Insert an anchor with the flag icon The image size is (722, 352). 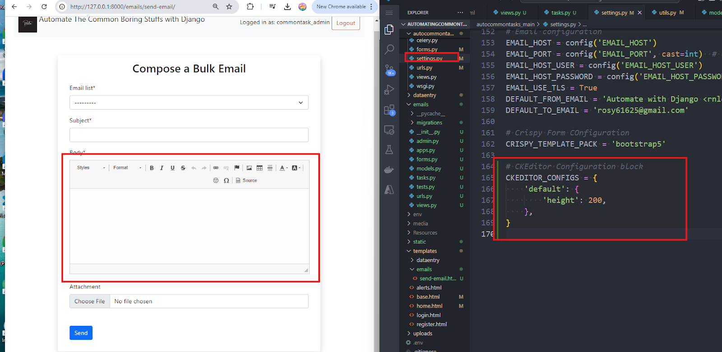(236, 168)
